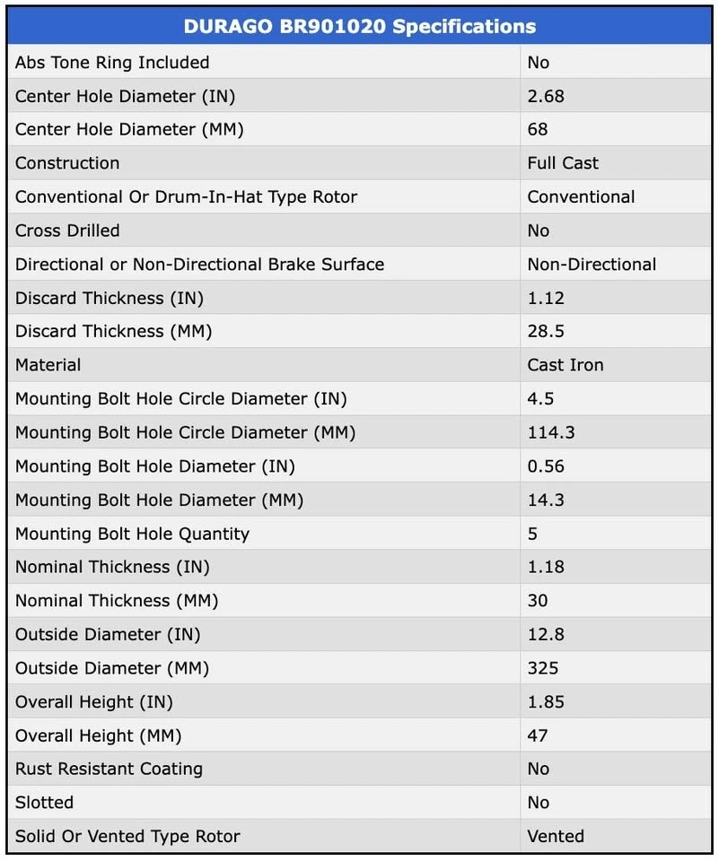Click Mounting Bolt Hole Circle Diameter (IN) label
Viewport: 719px width, 861px height.
click(180, 398)
